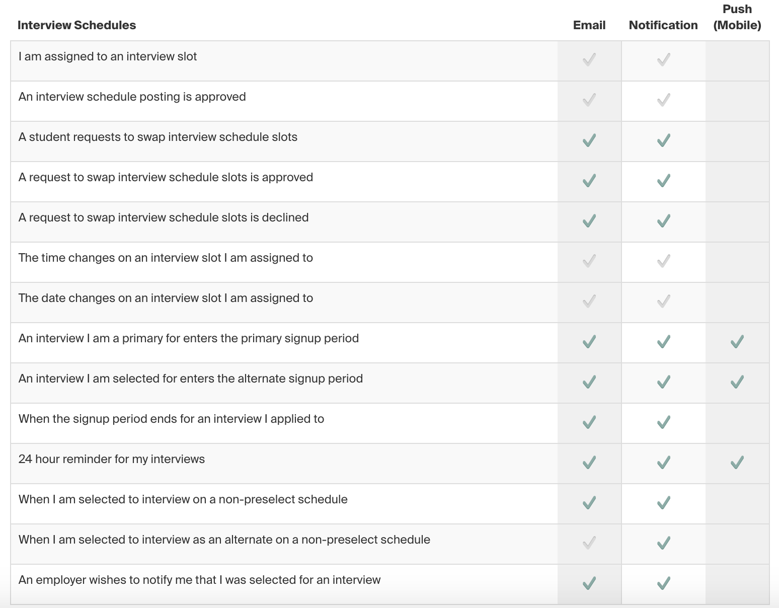
Task: Click the label 'An interview I am a primary for enters the primary signup period'
Action: 189,338
